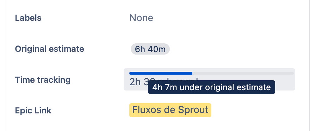
Task: Click the under original estimate tooltip
Action: (211, 87)
